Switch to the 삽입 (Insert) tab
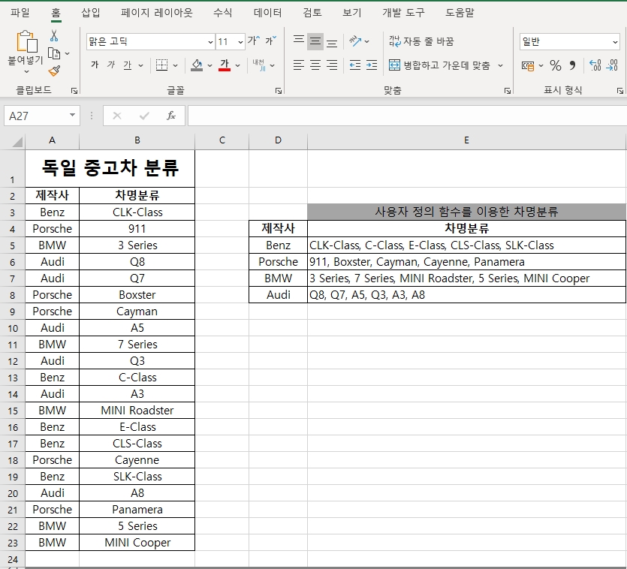Screen dimensions: 627x569 click(x=91, y=13)
